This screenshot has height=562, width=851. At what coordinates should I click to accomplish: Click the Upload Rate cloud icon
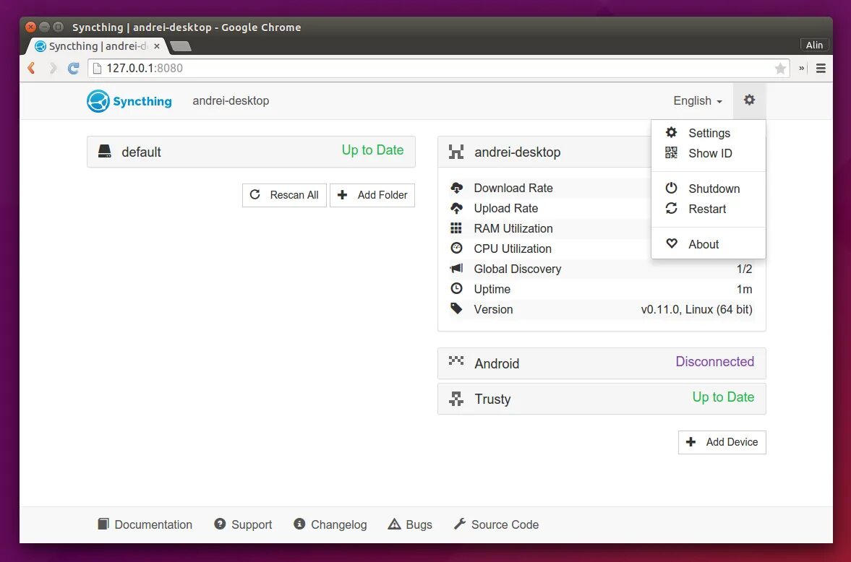tap(456, 208)
